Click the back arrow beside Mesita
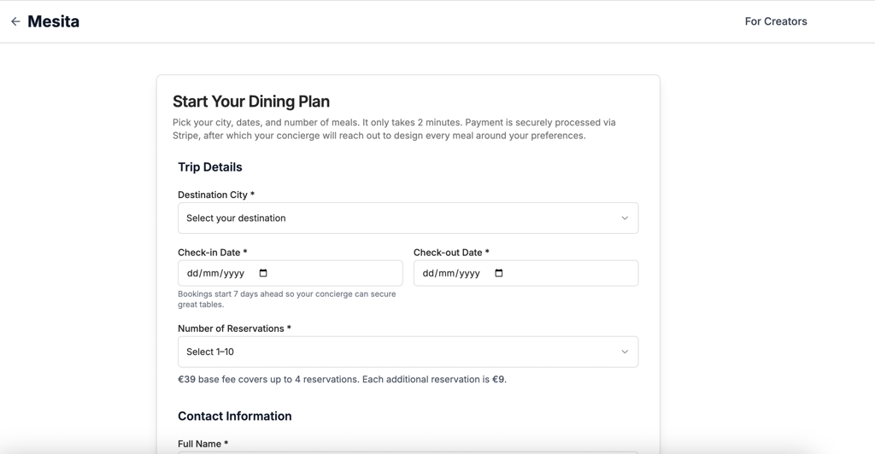Viewport: 875px width, 454px height. [15, 21]
